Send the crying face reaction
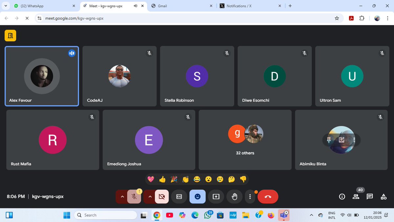This screenshot has height=222, width=394. (220, 179)
